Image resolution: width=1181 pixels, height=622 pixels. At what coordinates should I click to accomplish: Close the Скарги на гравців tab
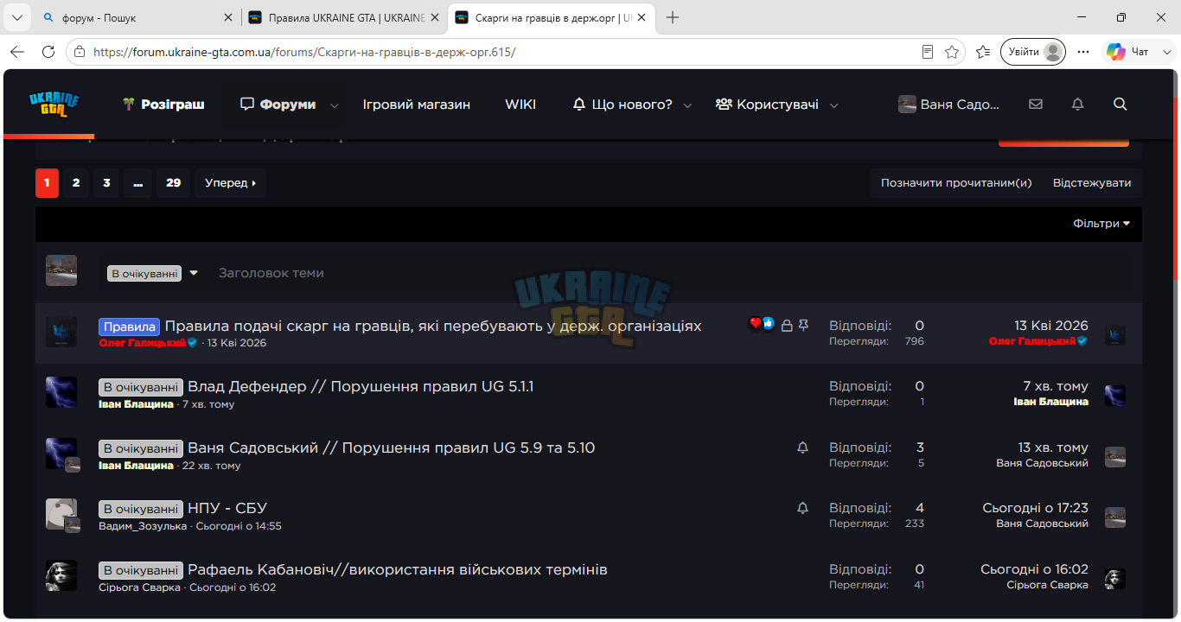[642, 17]
